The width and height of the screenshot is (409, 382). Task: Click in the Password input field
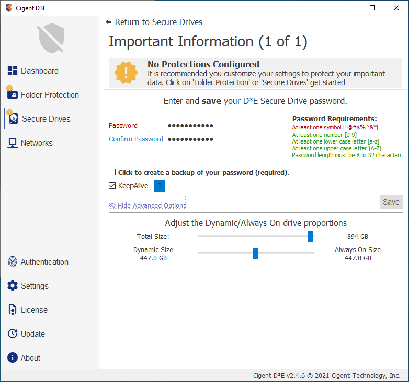pos(228,126)
